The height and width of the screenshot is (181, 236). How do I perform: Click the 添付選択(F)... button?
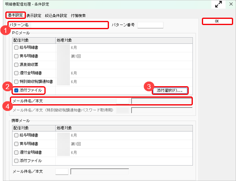point(170,91)
